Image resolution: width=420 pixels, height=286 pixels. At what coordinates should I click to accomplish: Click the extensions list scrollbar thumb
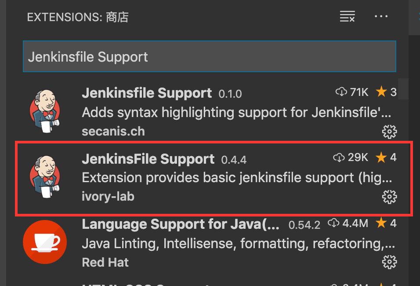tap(403, 89)
